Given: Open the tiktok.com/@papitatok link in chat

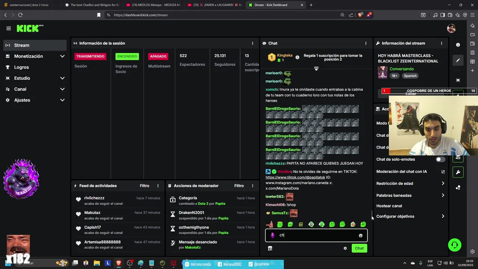Looking at the screenshot, I should [295, 177].
